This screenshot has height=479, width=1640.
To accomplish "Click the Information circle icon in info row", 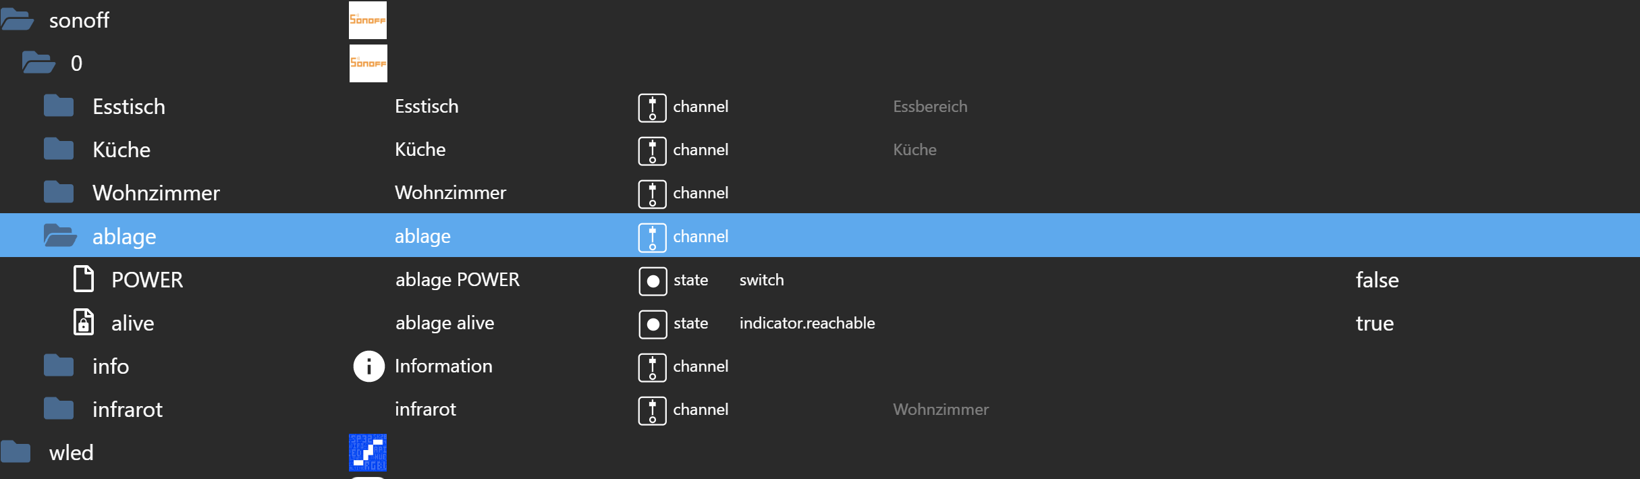I will coord(368,366).
